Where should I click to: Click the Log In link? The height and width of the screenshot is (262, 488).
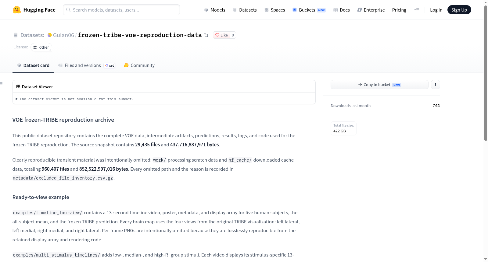coord(436,10)
